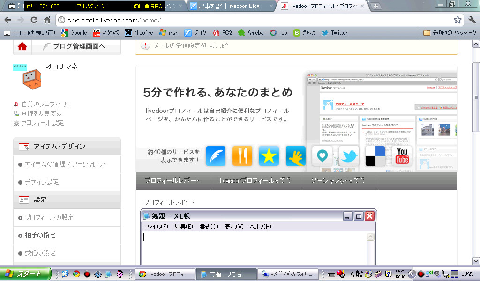The height and width of the screenshot is (281, 480).
Task: Click the red home icon in sidebar
Action: pos(22,46)
